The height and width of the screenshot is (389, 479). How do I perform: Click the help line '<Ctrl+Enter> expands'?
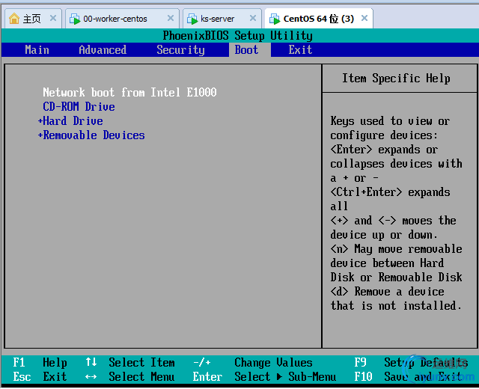tap(390, 192)
